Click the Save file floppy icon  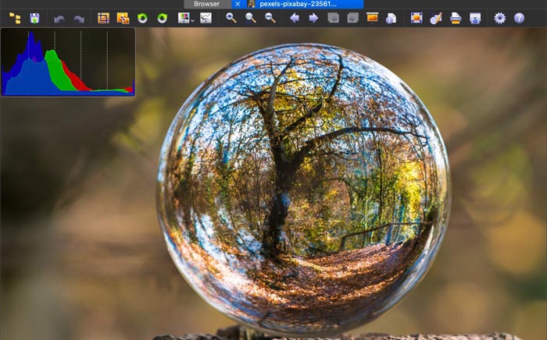(34, 18)
